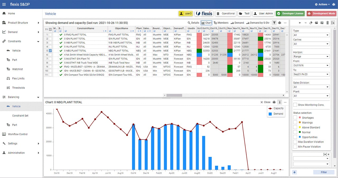This screenshot has width=338, height=178.
Task: Switch to the Details view
Action: point(193,23)
